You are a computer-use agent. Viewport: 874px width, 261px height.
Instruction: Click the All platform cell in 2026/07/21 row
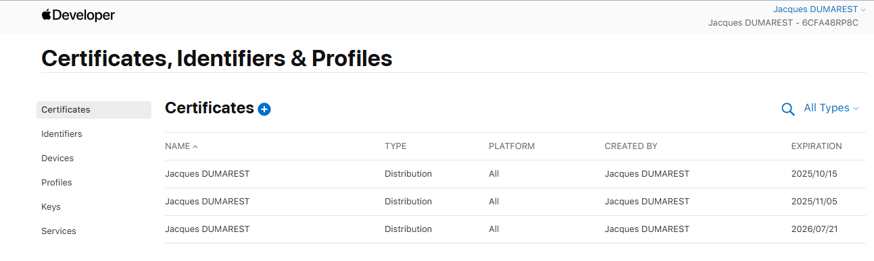[494, 229]
